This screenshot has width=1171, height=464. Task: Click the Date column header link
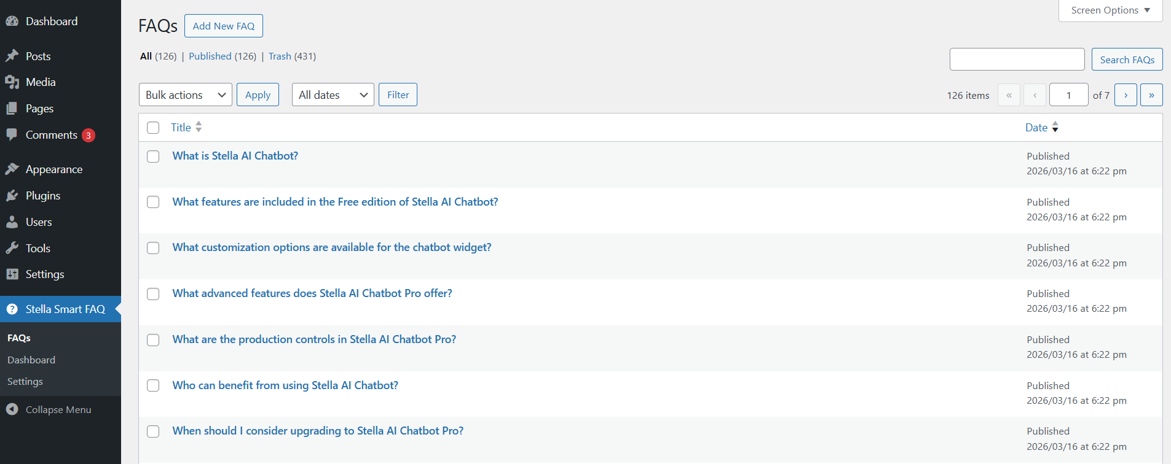click(x=1036, y=128)
